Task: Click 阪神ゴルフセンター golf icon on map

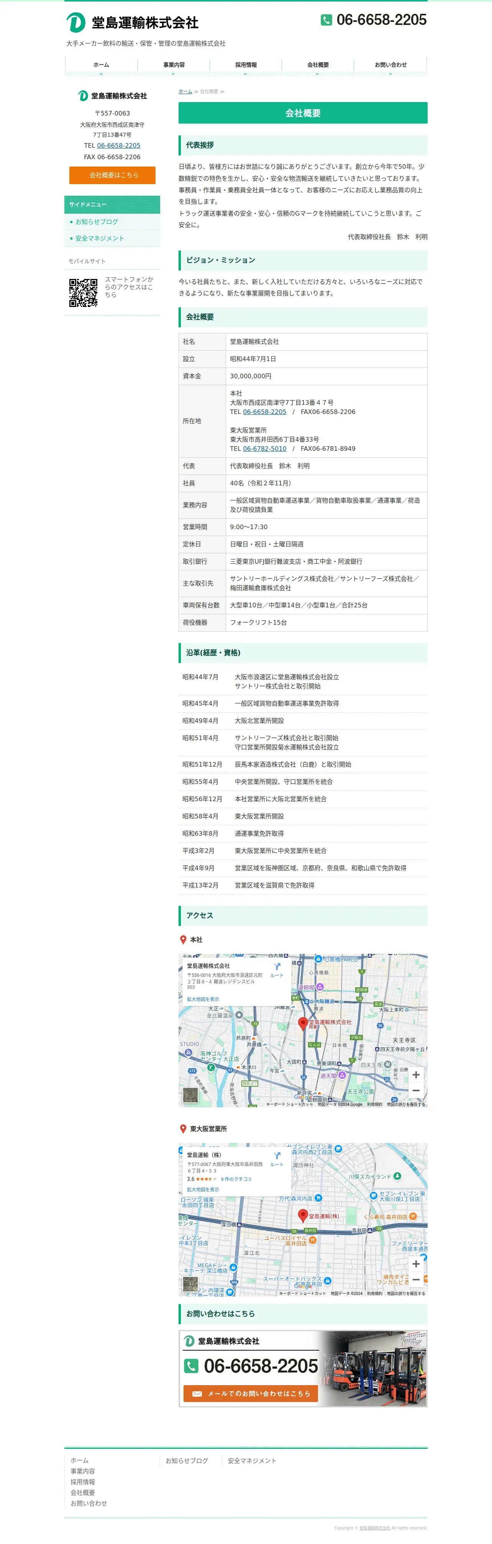Action: pyautogui.click(x=211, y=1067)
